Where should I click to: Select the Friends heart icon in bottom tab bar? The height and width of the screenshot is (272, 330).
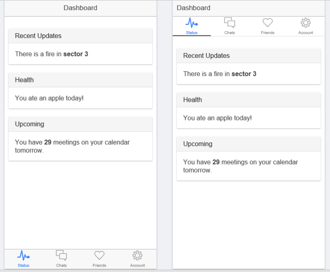click(99, 255)
